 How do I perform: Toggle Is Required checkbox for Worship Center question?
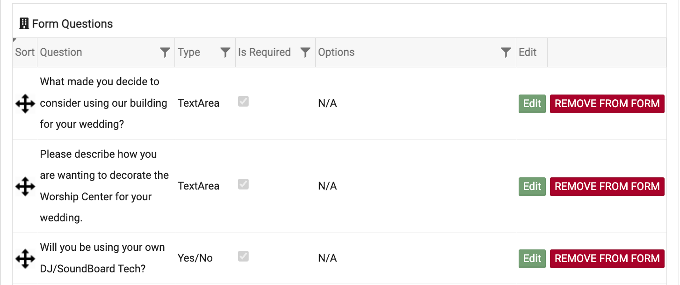[x=243, y=184]
